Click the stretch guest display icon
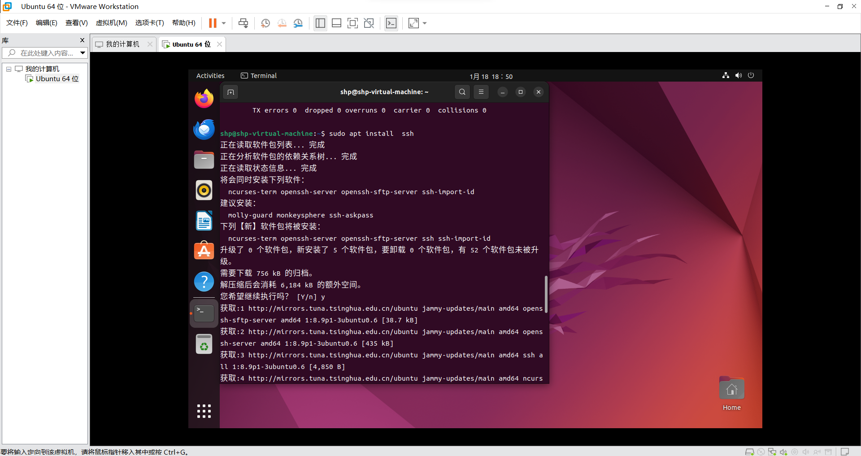Image resolution: width=861 pixels, height=456 pixels. click(413, 23)
